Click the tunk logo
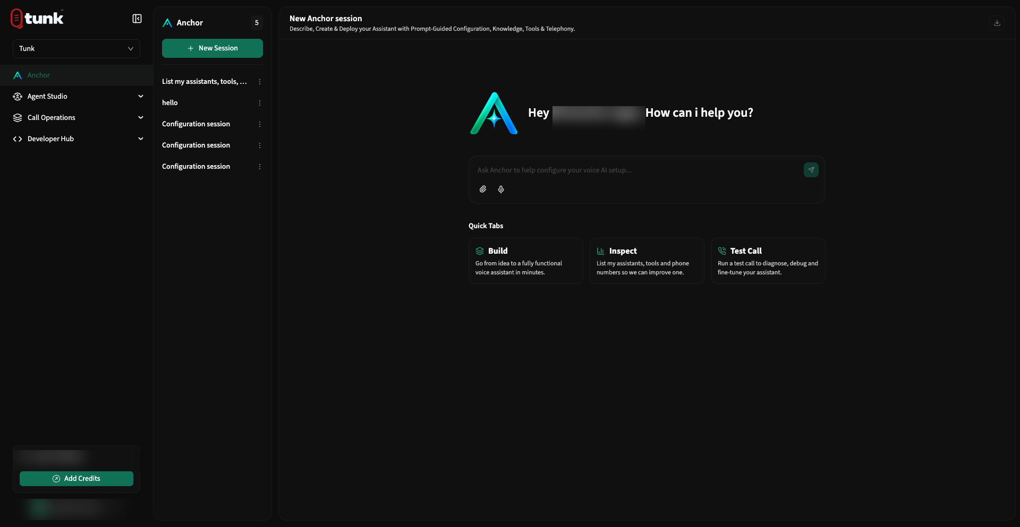Viewport: 1020px width, 527px height. tap(37, 19)
